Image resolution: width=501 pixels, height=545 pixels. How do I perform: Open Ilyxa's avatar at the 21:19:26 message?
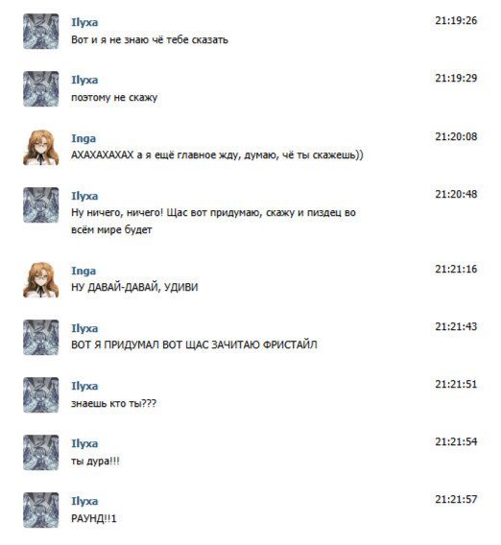click(x=40, y=32)
